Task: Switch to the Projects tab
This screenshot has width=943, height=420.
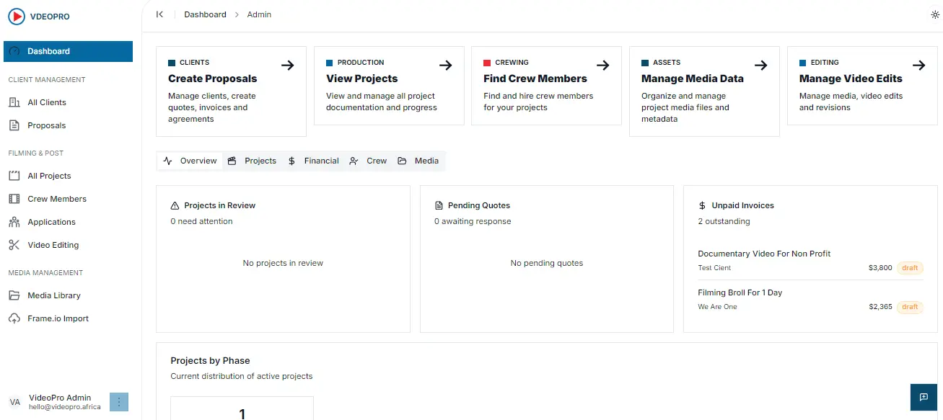Action: [x=253, y=161]
